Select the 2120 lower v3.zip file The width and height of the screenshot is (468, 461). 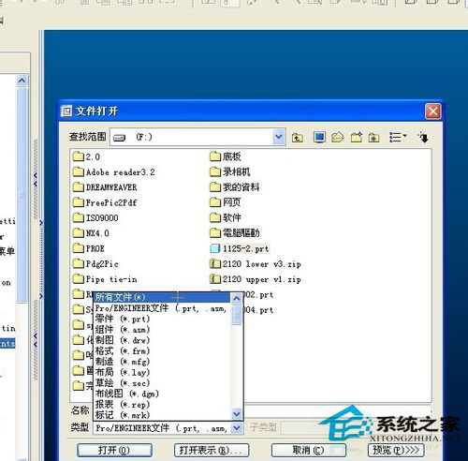pyautogui.click(x=256, y=264)
